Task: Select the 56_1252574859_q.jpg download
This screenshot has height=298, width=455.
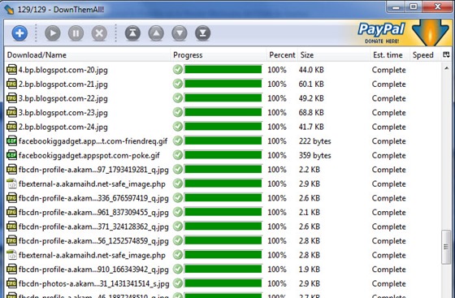Action: click(x=223, y=240)
